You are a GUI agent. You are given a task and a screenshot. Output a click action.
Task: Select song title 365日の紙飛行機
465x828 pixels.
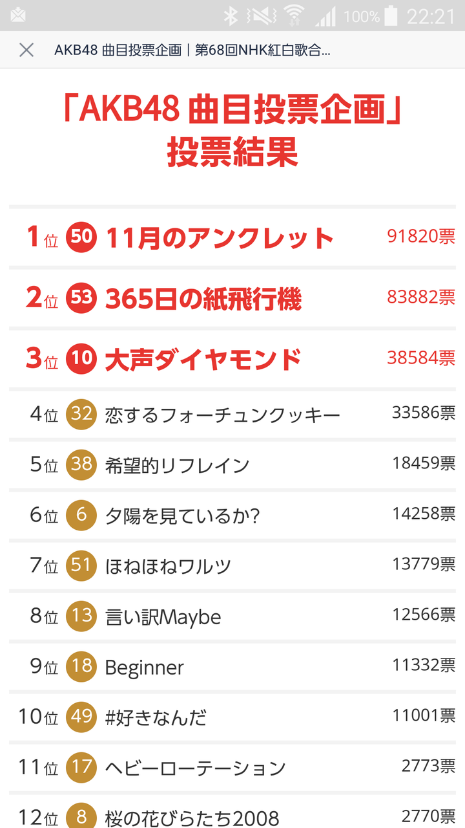pos(203,298)
